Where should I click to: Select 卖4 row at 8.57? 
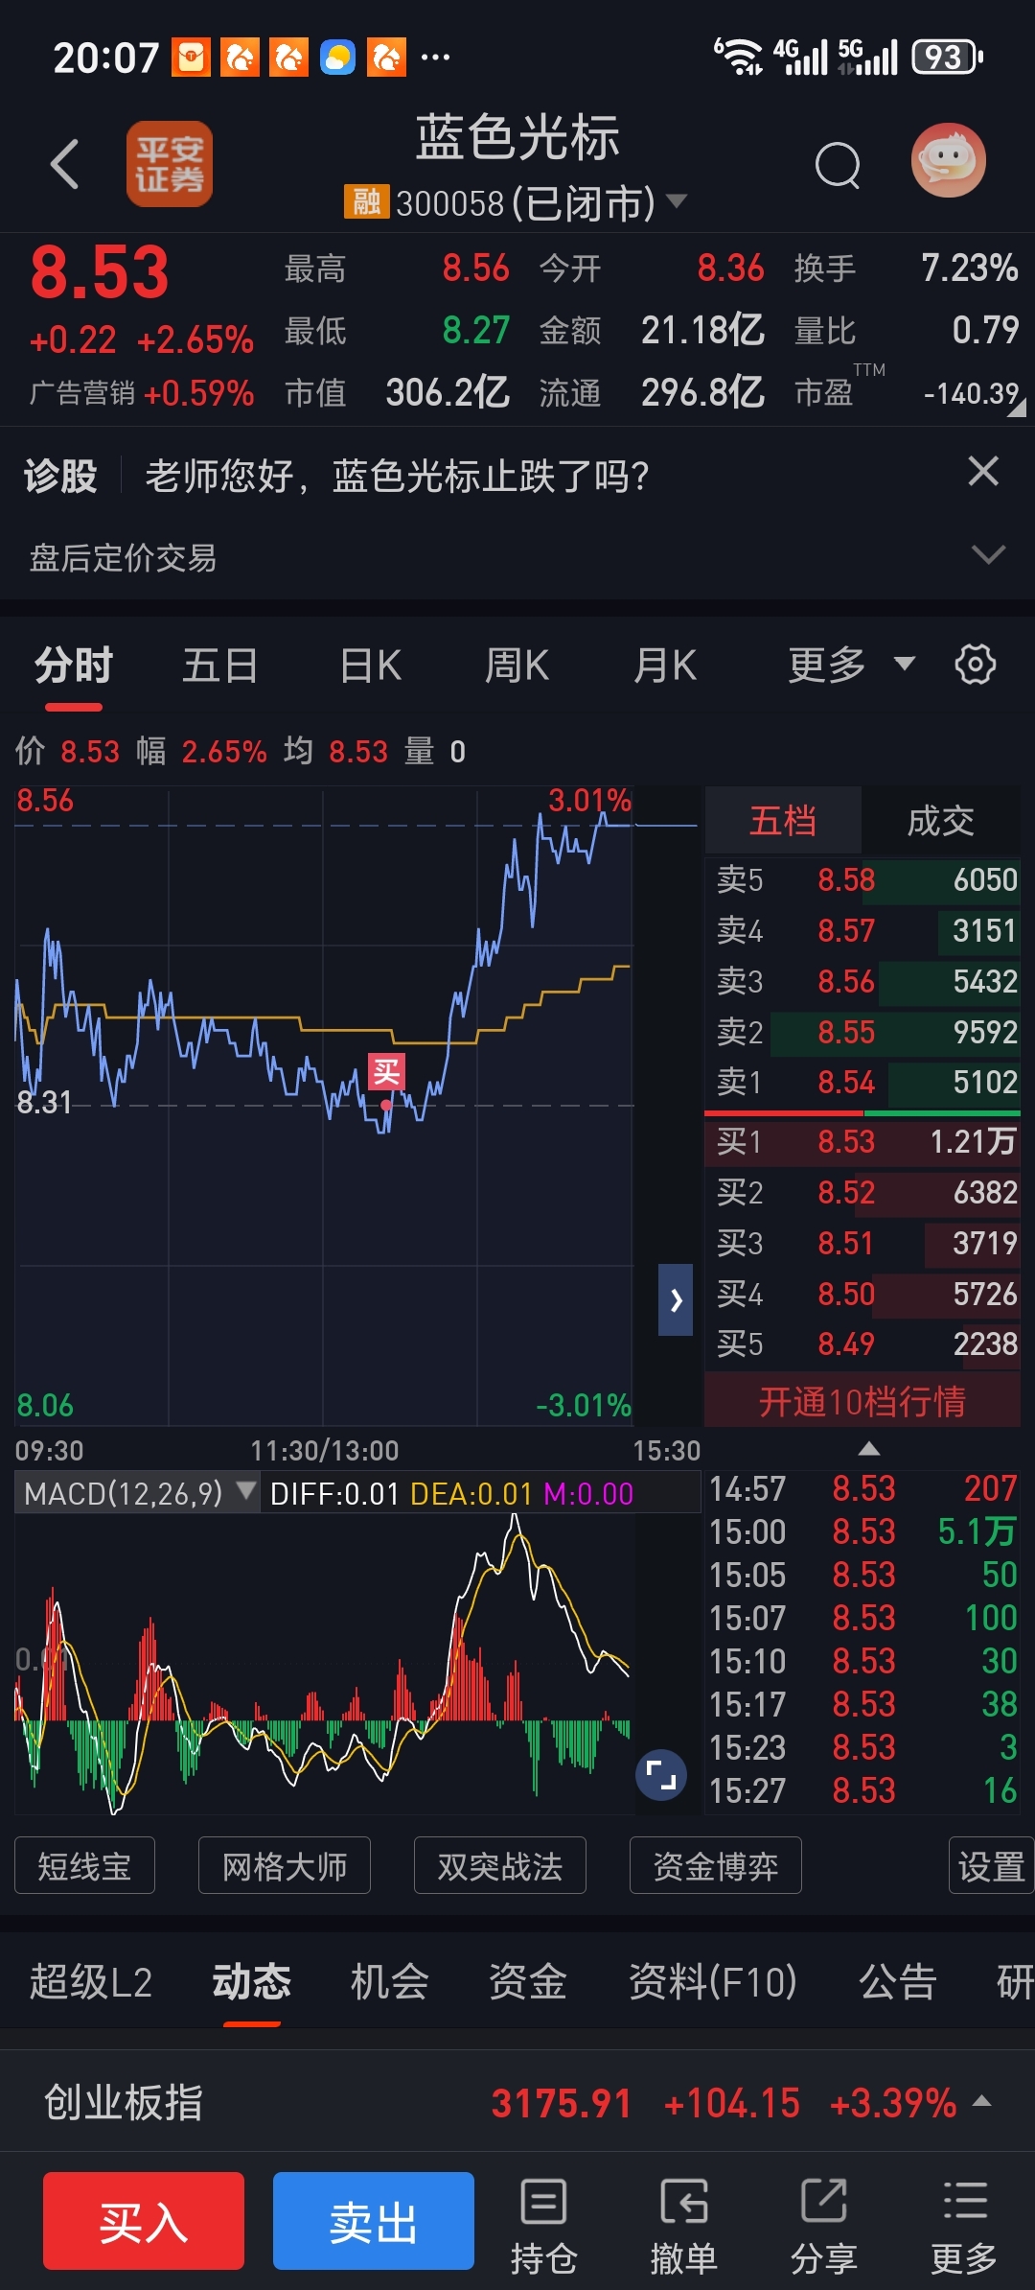click(862, 930)
